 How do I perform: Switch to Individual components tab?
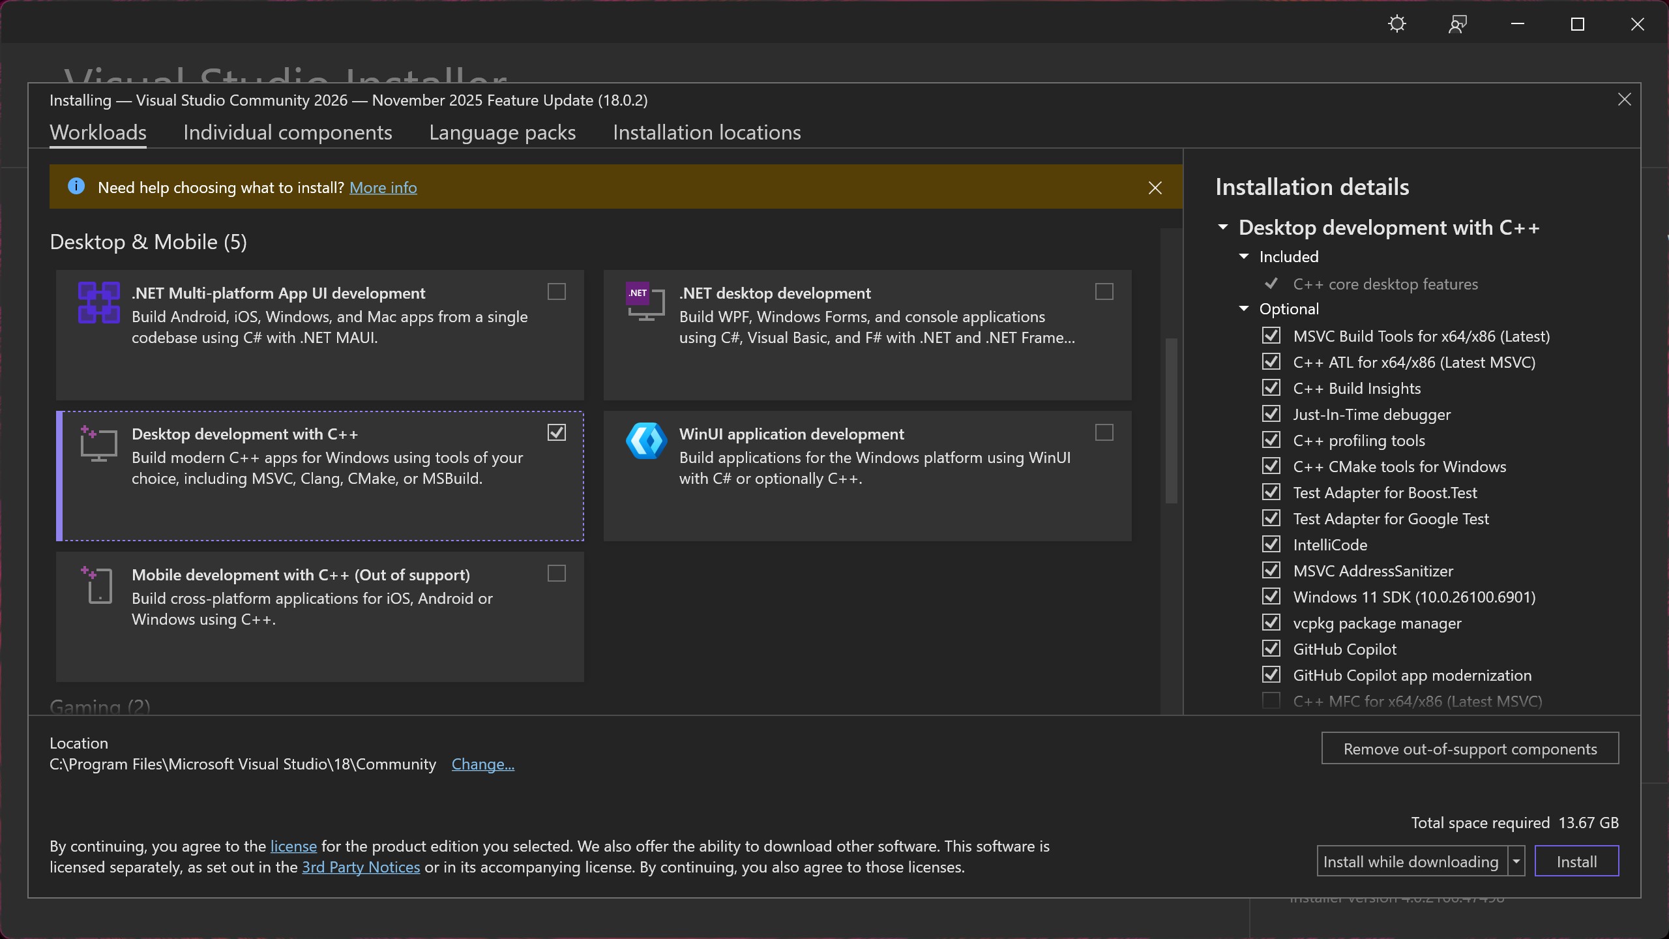pyautogui.click(x=288, y=132)
